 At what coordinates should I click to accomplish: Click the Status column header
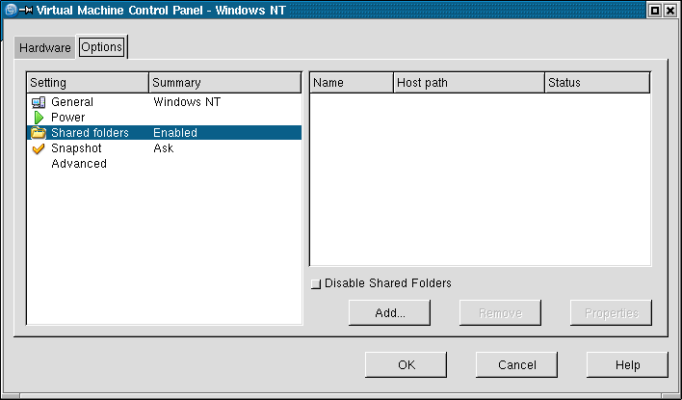[597, 83]
